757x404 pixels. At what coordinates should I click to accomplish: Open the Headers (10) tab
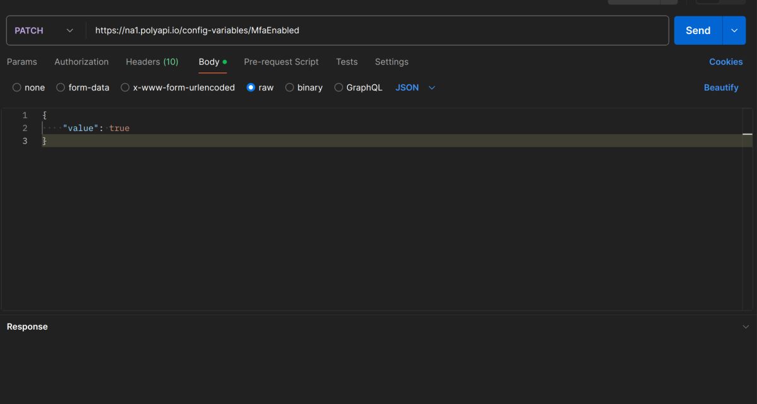click(152, 62)
